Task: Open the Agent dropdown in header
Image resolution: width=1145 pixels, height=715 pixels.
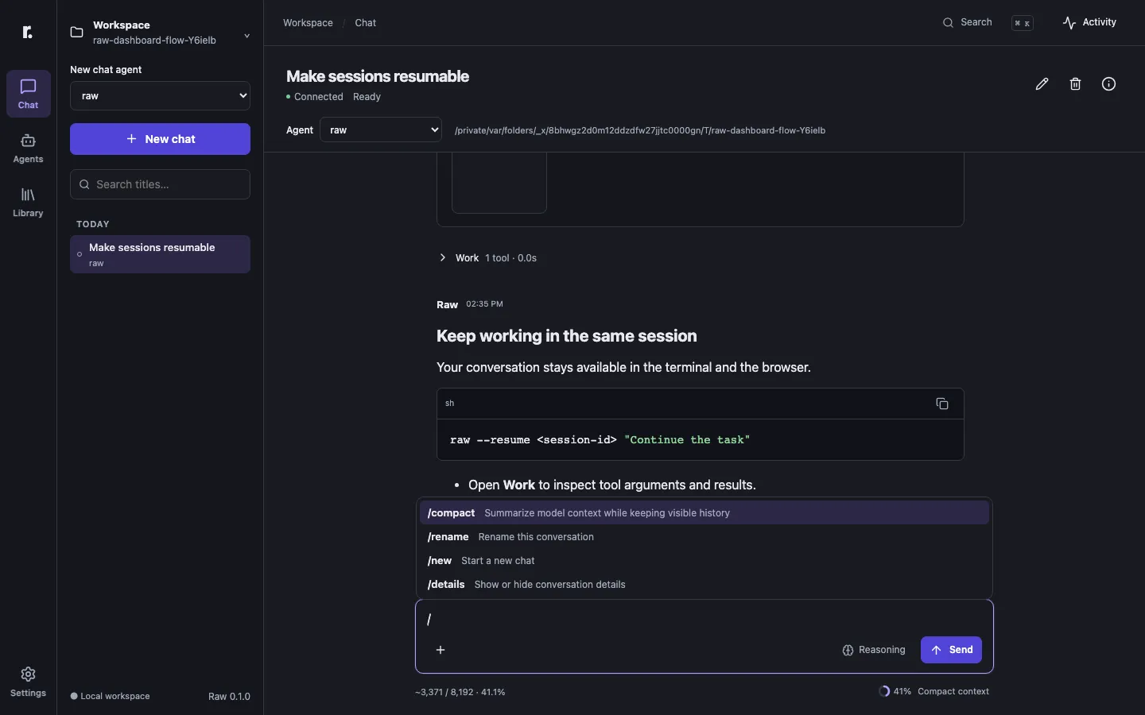Action: [x=381, y=130]
